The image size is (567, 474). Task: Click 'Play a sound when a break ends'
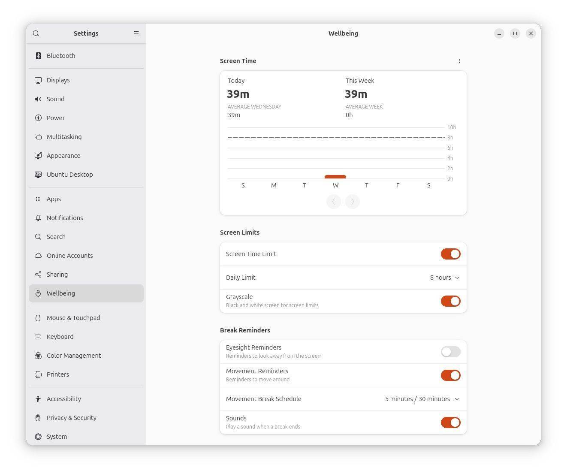[263, 427]
